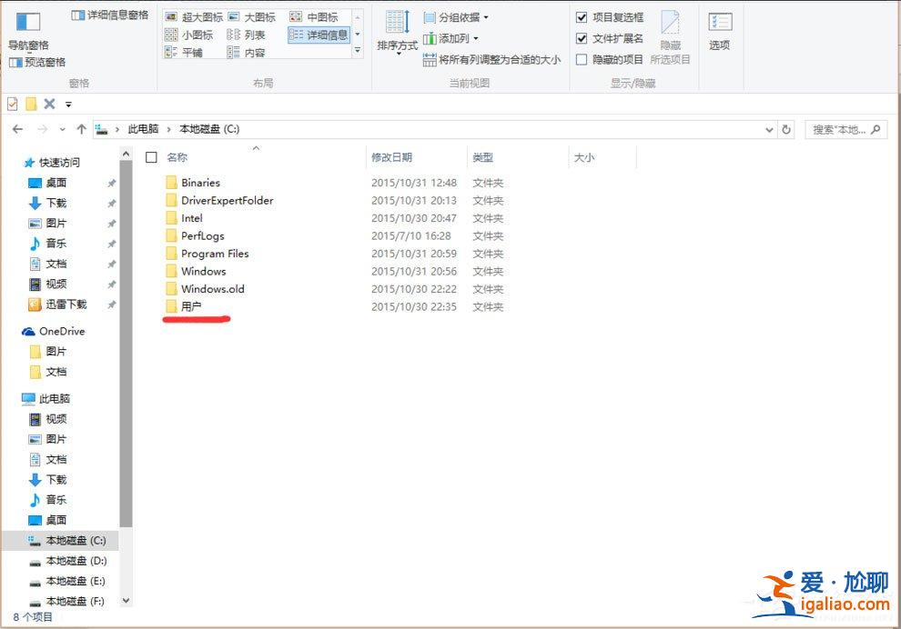Switch to 超大图标 extra large icons view
The width and height of the screenshot is (901, 629).
[x=191, y=15]
